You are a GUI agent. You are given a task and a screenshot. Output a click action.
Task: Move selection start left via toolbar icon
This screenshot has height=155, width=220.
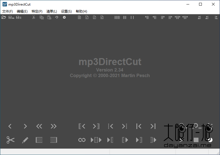click(147, 17)
